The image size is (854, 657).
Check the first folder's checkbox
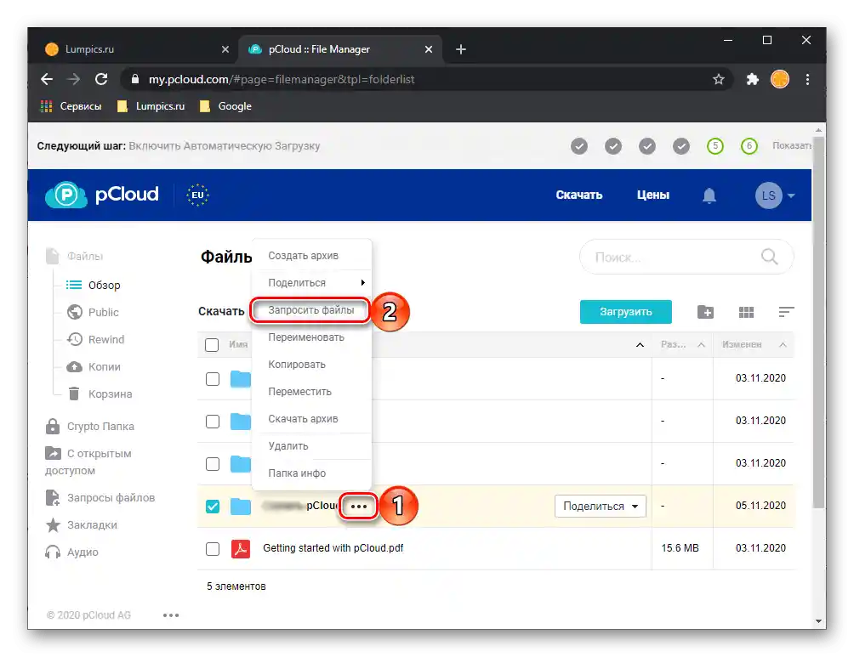[x=213, y=379]
